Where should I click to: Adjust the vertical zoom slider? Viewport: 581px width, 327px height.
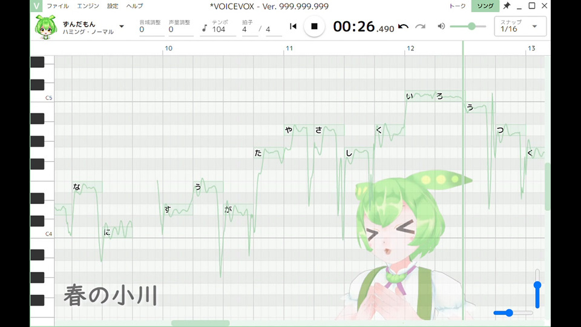click(x=537, y=285)
